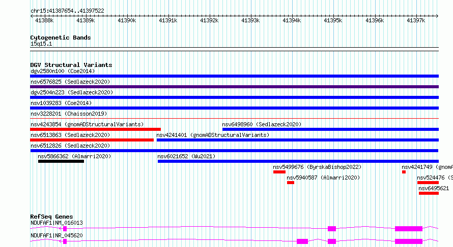Viewport: 453px width, 247px height.
Task: Click the ruler's right arrow end
Action: [437, 16]
